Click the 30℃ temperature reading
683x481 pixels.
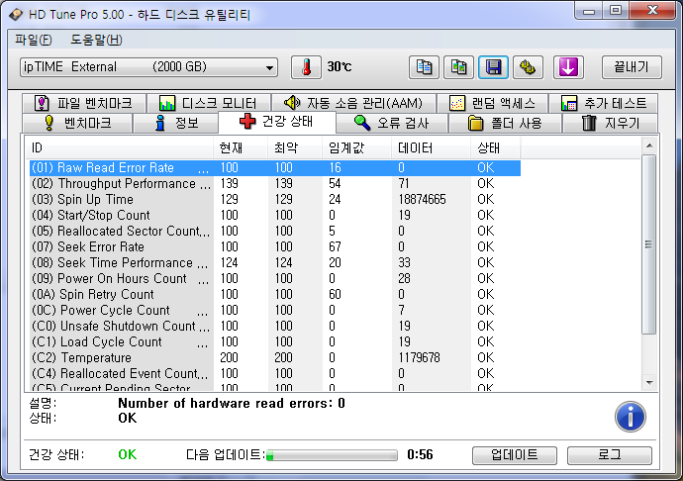click(340, 67)
